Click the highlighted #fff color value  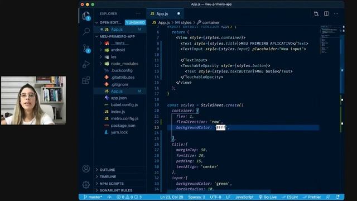pos(221,127)
